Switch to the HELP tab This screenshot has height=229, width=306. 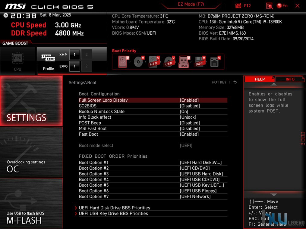click(x=260, y=79)
